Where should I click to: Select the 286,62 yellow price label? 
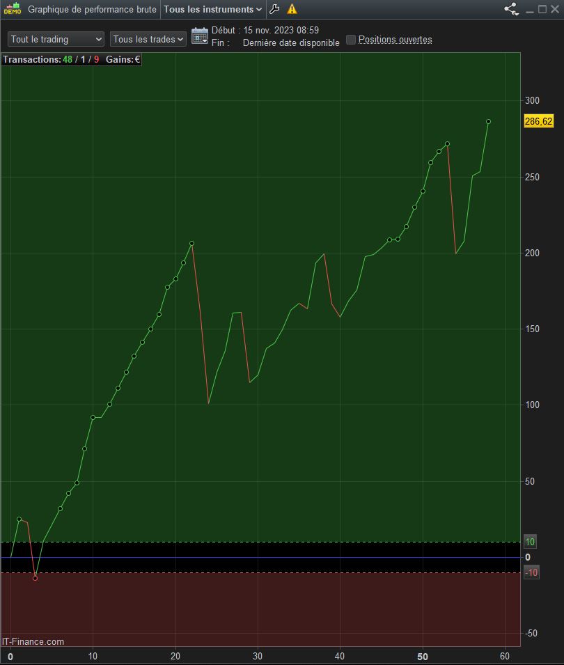538,121
